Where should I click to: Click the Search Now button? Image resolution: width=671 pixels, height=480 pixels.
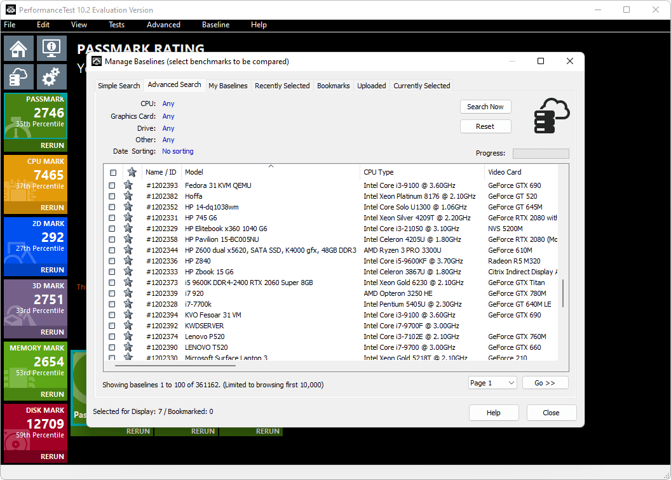[485, 107]
